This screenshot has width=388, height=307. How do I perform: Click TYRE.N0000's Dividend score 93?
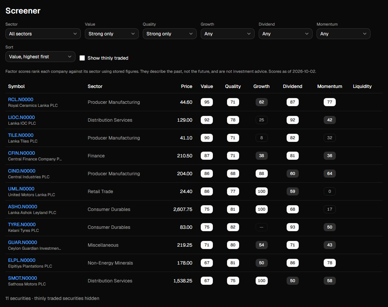point(292,227)
